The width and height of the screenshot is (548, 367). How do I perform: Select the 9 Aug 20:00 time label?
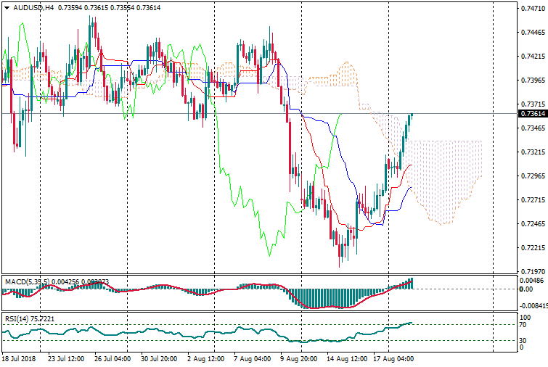coord(299,358)
